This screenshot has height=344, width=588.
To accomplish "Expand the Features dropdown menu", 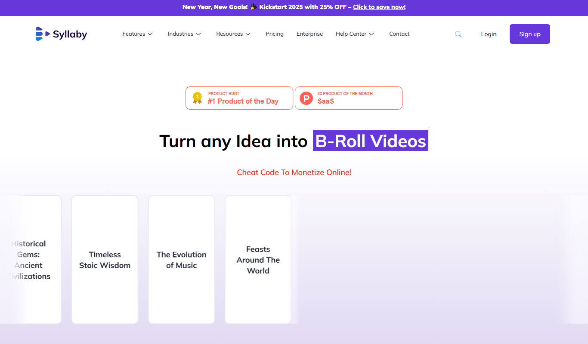I will click(137, 34).
